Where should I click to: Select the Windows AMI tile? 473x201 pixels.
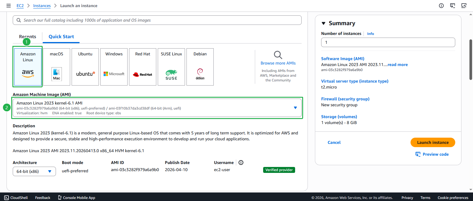pyautogui.click(x=114, y=67)
